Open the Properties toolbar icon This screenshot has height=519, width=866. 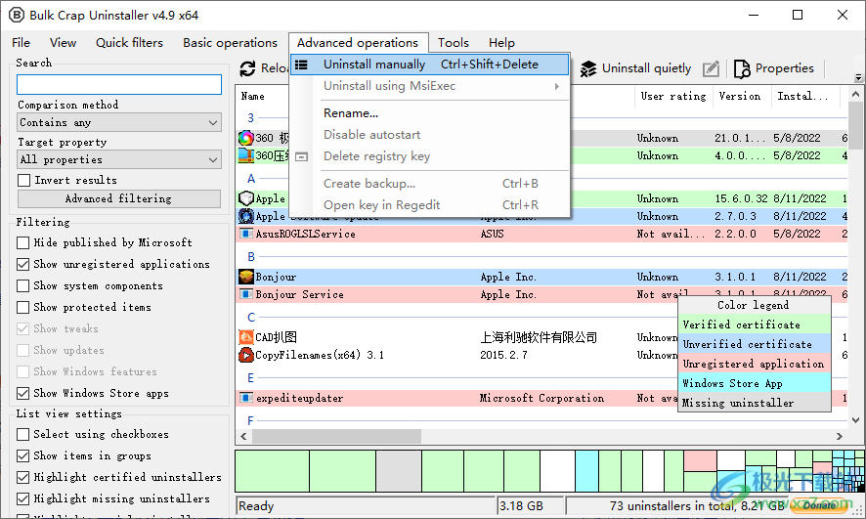742,68
